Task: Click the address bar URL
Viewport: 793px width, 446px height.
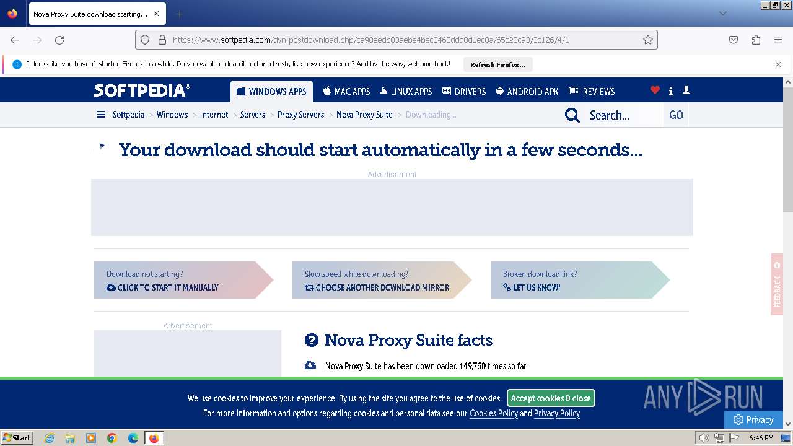Action: (370, 40)
